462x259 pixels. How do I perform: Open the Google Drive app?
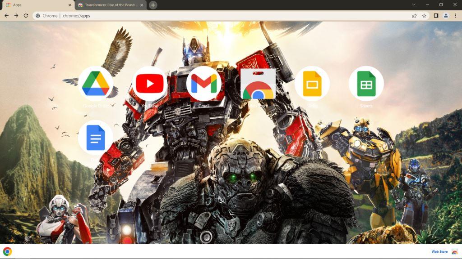[96, 84]
